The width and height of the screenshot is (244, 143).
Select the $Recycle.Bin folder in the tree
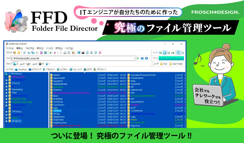click(18, 77)
